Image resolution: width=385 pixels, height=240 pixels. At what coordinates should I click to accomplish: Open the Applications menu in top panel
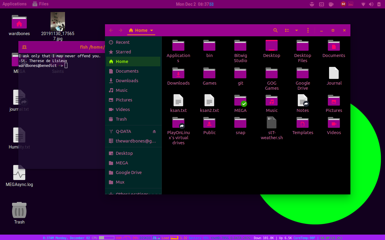click(14, 4)
